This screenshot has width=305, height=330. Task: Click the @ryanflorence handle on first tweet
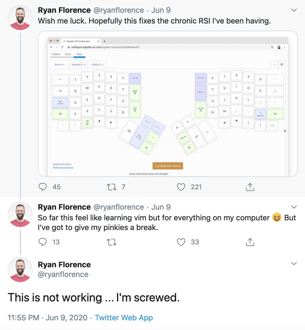point(119,10)
